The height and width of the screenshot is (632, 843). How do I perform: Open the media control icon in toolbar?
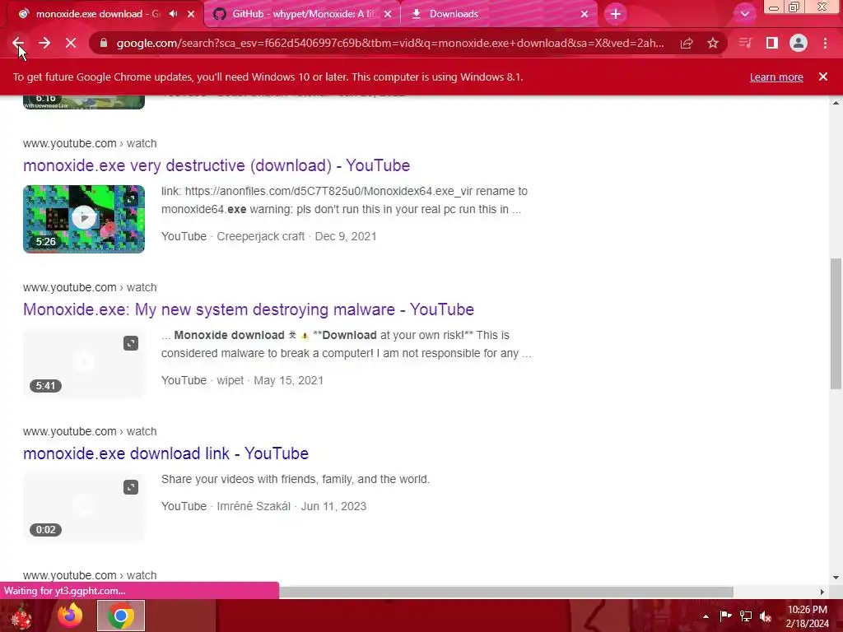pyautogui.click(x=745, y=43)
